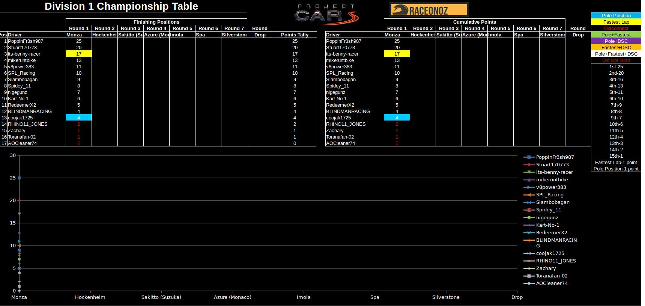Click RHINO11_JONES entry in chart legend

tap(550, 261)
